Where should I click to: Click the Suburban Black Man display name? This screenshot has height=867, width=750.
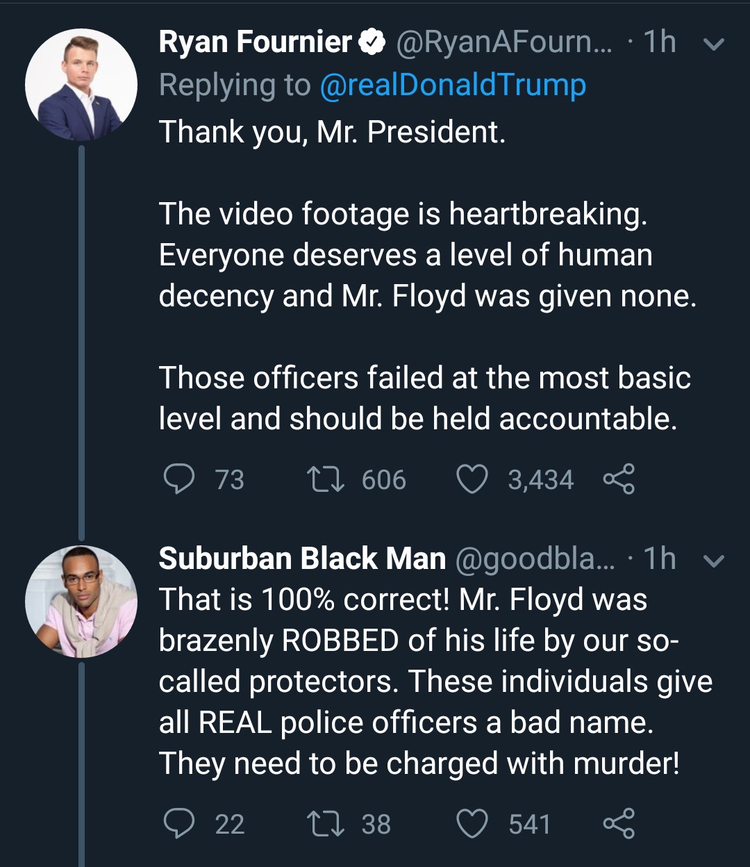[302, 559]
